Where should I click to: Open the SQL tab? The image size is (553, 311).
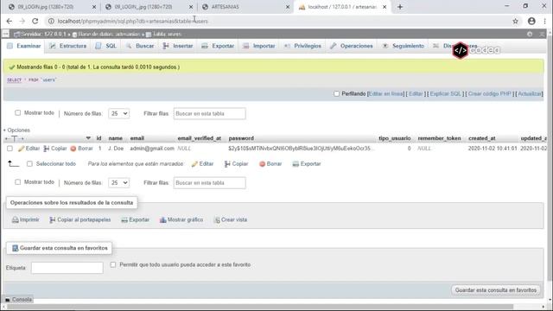[x=106, y=46]
